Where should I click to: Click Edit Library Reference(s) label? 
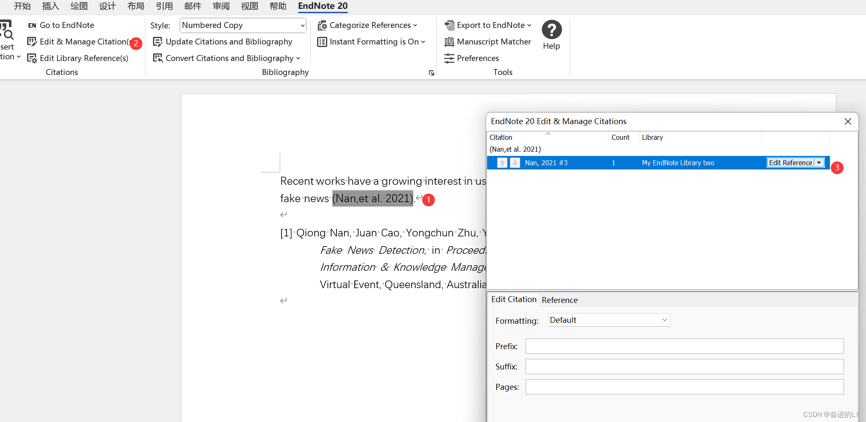pyautogui.click(x=84, y=58)
